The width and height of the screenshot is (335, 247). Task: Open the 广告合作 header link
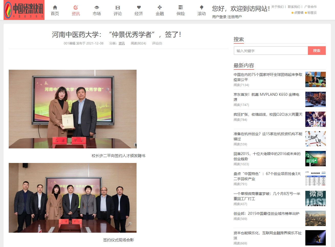310,7
